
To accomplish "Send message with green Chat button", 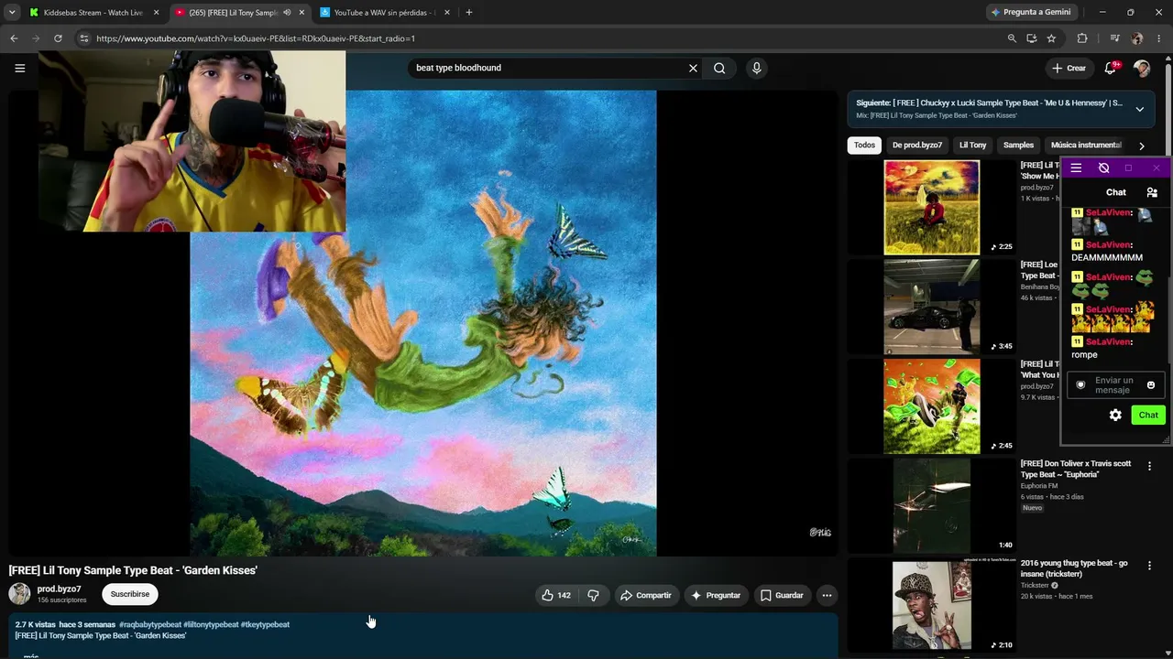I will tap(1148, 416).
